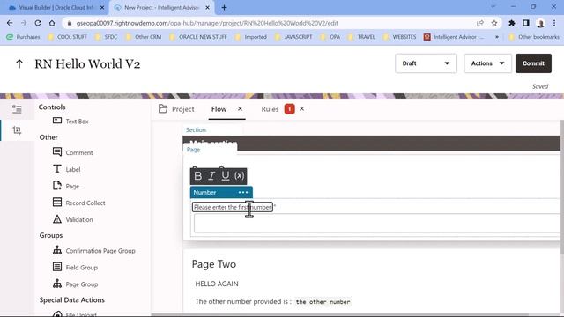Apply Underline formatting to the label
Viewport: 564px width, 317px height.
point(226,176)
